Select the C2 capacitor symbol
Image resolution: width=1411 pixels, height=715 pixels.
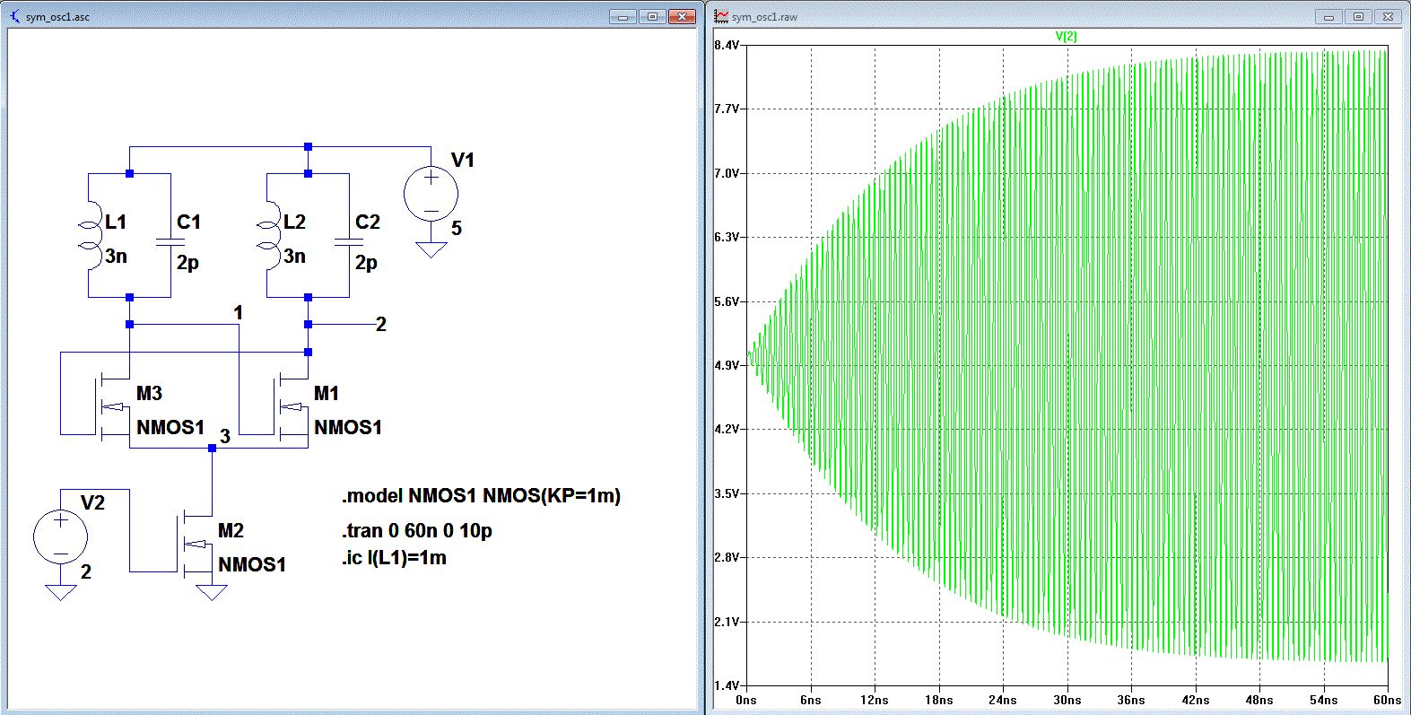click(348, 242)
